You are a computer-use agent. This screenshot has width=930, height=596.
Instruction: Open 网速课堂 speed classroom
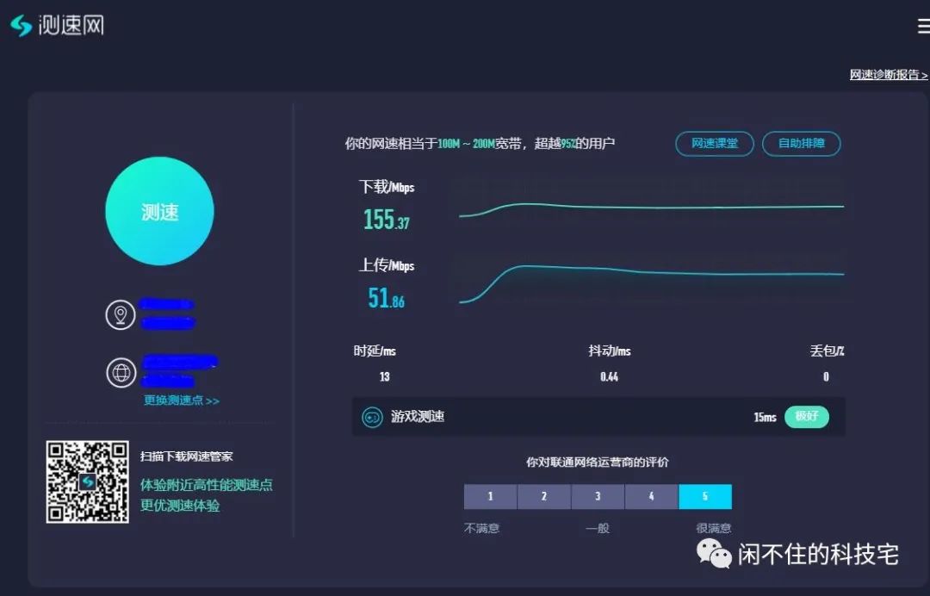[714, 144]
